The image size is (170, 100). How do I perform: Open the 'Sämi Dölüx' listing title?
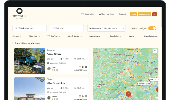(x=54, y=54)
